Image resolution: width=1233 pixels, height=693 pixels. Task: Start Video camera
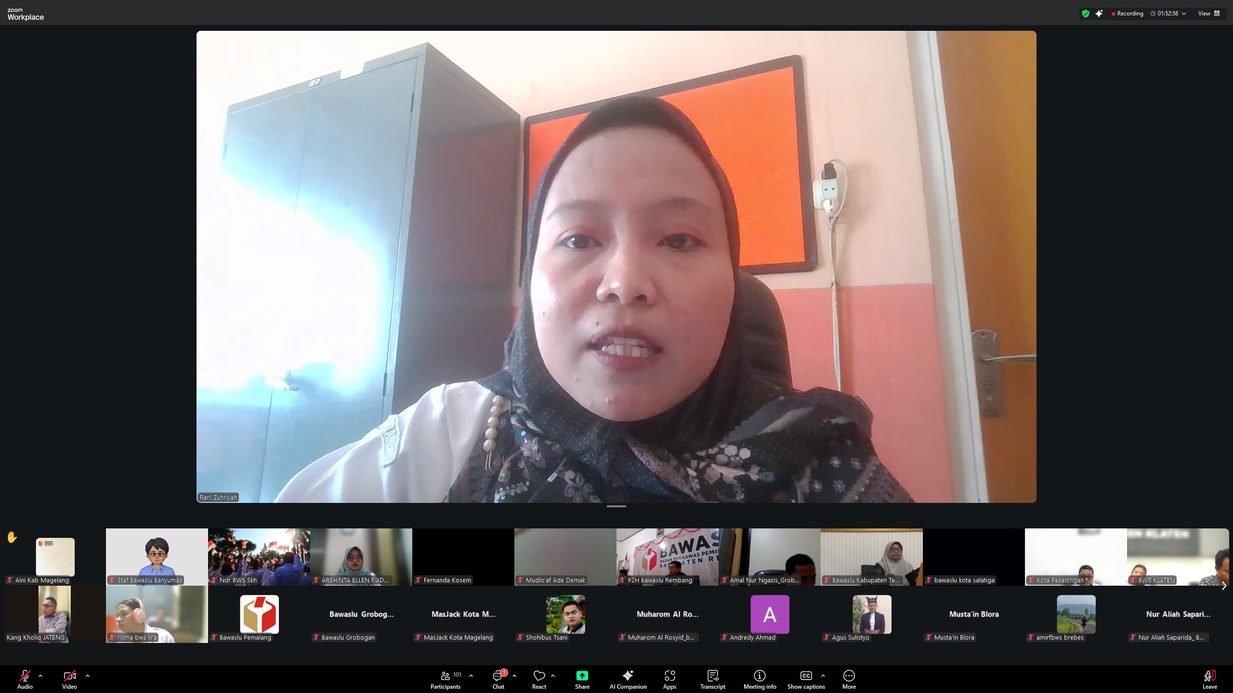[69, 676]
